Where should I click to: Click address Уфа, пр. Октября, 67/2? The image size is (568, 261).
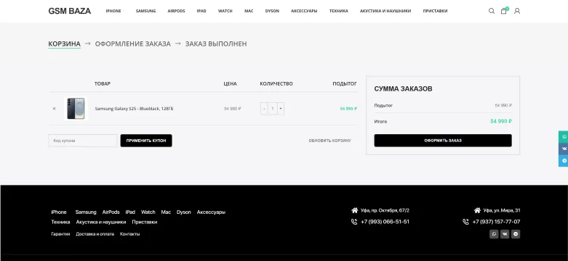[x=385, y=210]
